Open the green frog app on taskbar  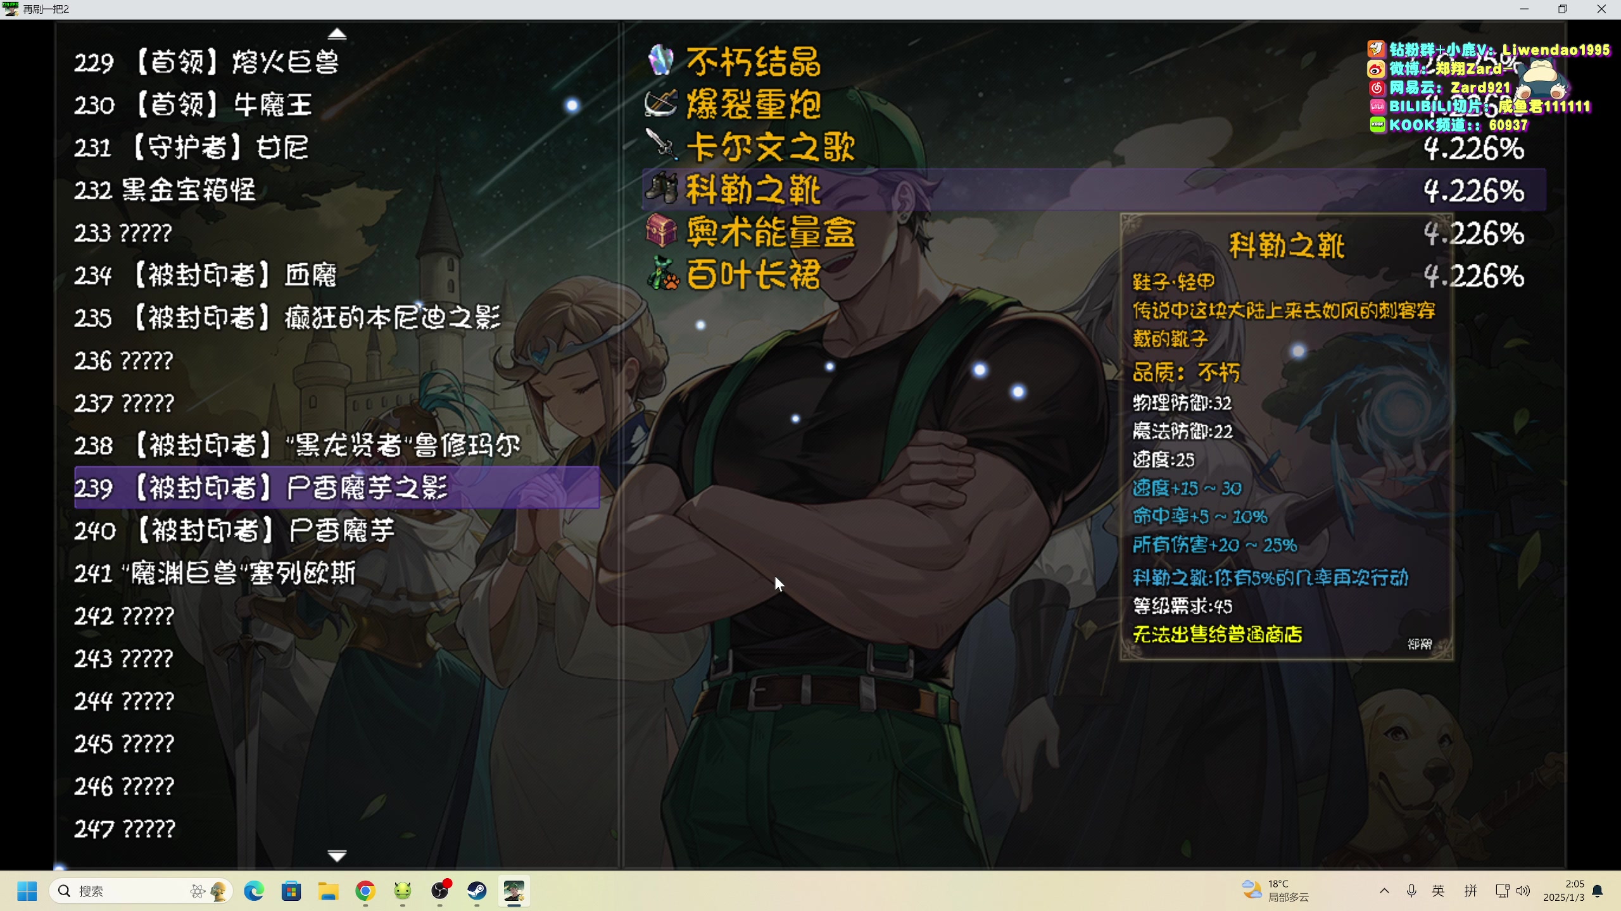[x=403, y=891]
